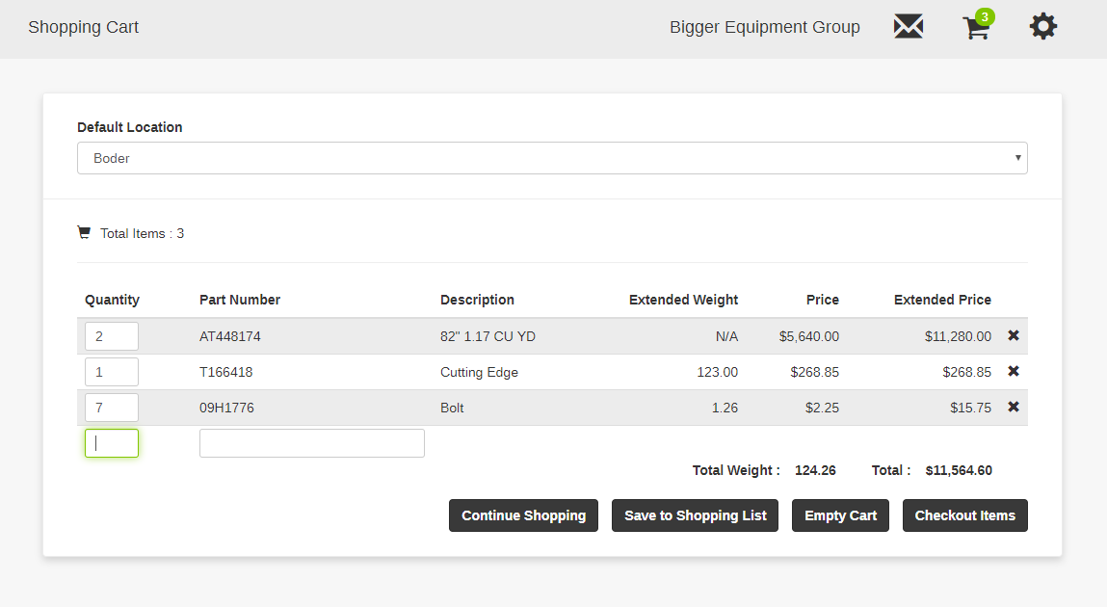The image size is (1107, 607).
Task: Select the Bolt quantity input
Action: [x=112, y=408]
